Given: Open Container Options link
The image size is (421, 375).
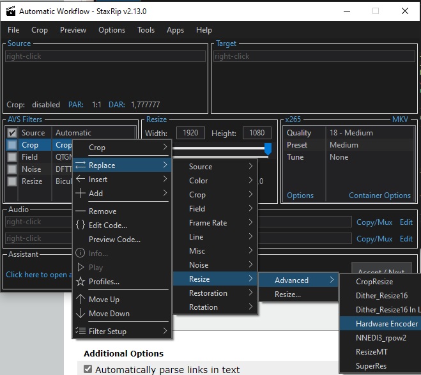Looking at the screenshot, I should pyautogui.click(x=379, y=195).
